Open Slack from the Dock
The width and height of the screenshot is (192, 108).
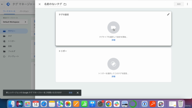tap(117, 104)
